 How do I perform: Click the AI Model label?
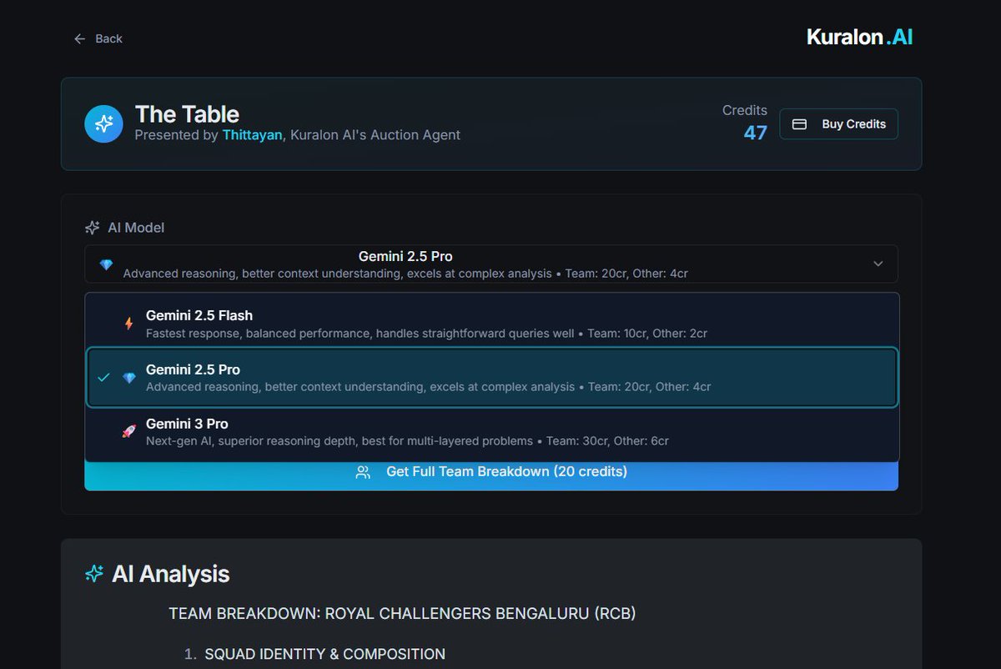[x=136, y=228]
